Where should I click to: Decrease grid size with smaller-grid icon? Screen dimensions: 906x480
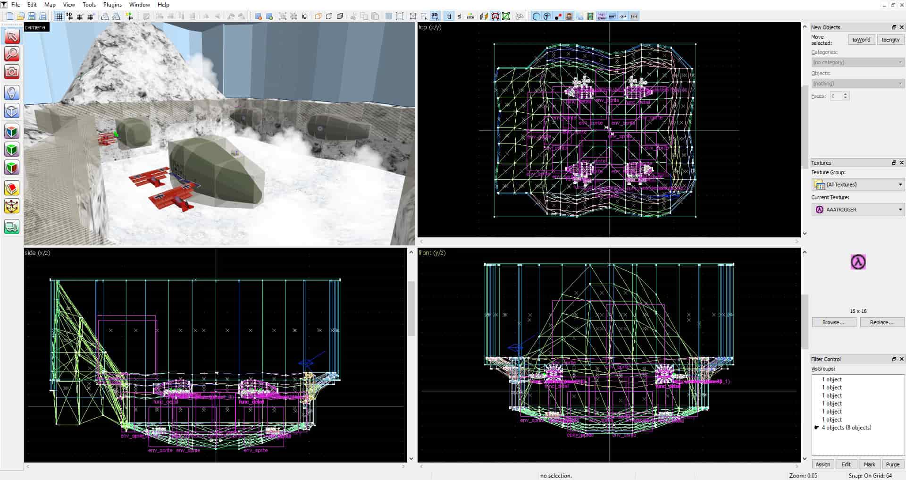pyautogui.click(x=80, y=17)
